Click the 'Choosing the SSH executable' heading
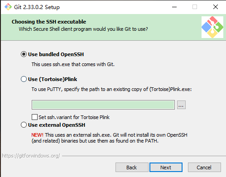The width and height of the screenshot is (226, 177). [49, 22]
